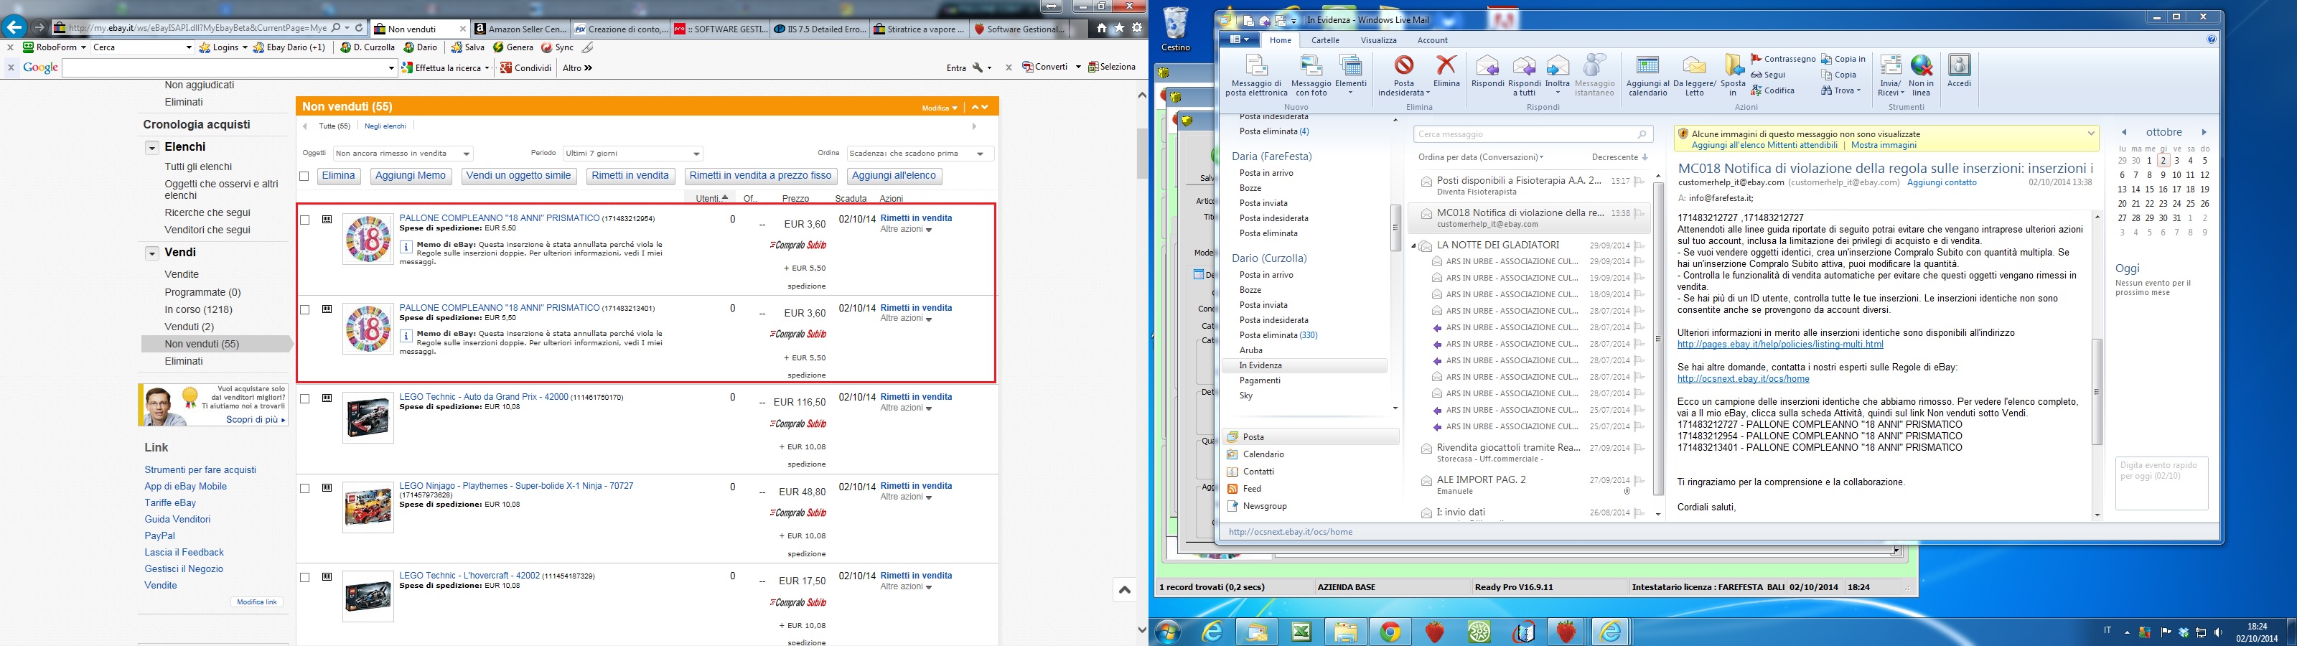Collapse the LA NOTTE DEI GLADIATORI conversation
This screenshot has height=646, width=2297.
1413,246
